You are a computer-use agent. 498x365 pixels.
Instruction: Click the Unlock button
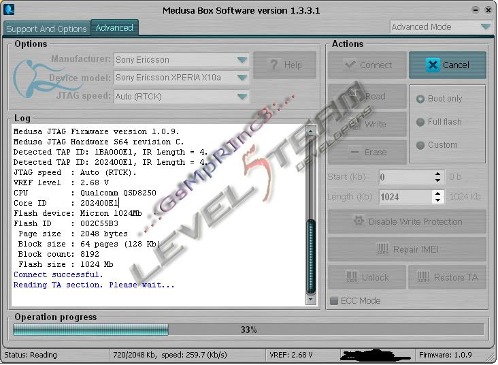coord(367,277)
